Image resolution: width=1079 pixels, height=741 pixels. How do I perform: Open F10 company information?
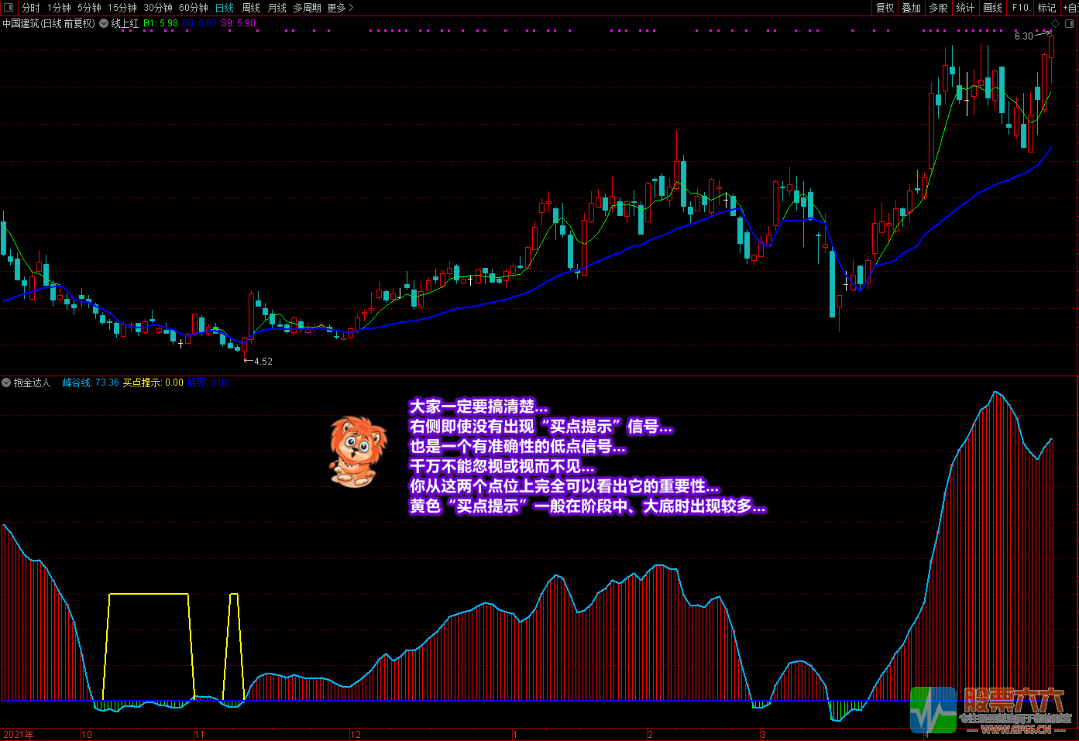coord(1020,8)
